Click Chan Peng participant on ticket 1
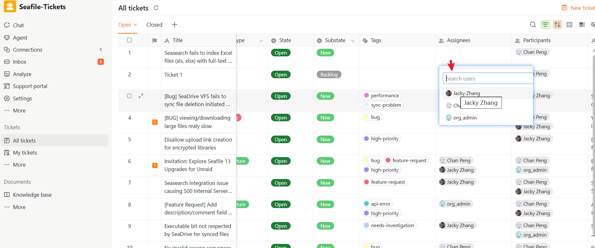 [532, 52]
